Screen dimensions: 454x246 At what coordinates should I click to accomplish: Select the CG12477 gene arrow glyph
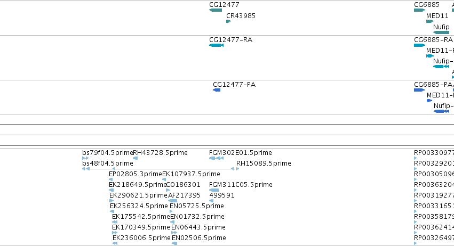216,10
